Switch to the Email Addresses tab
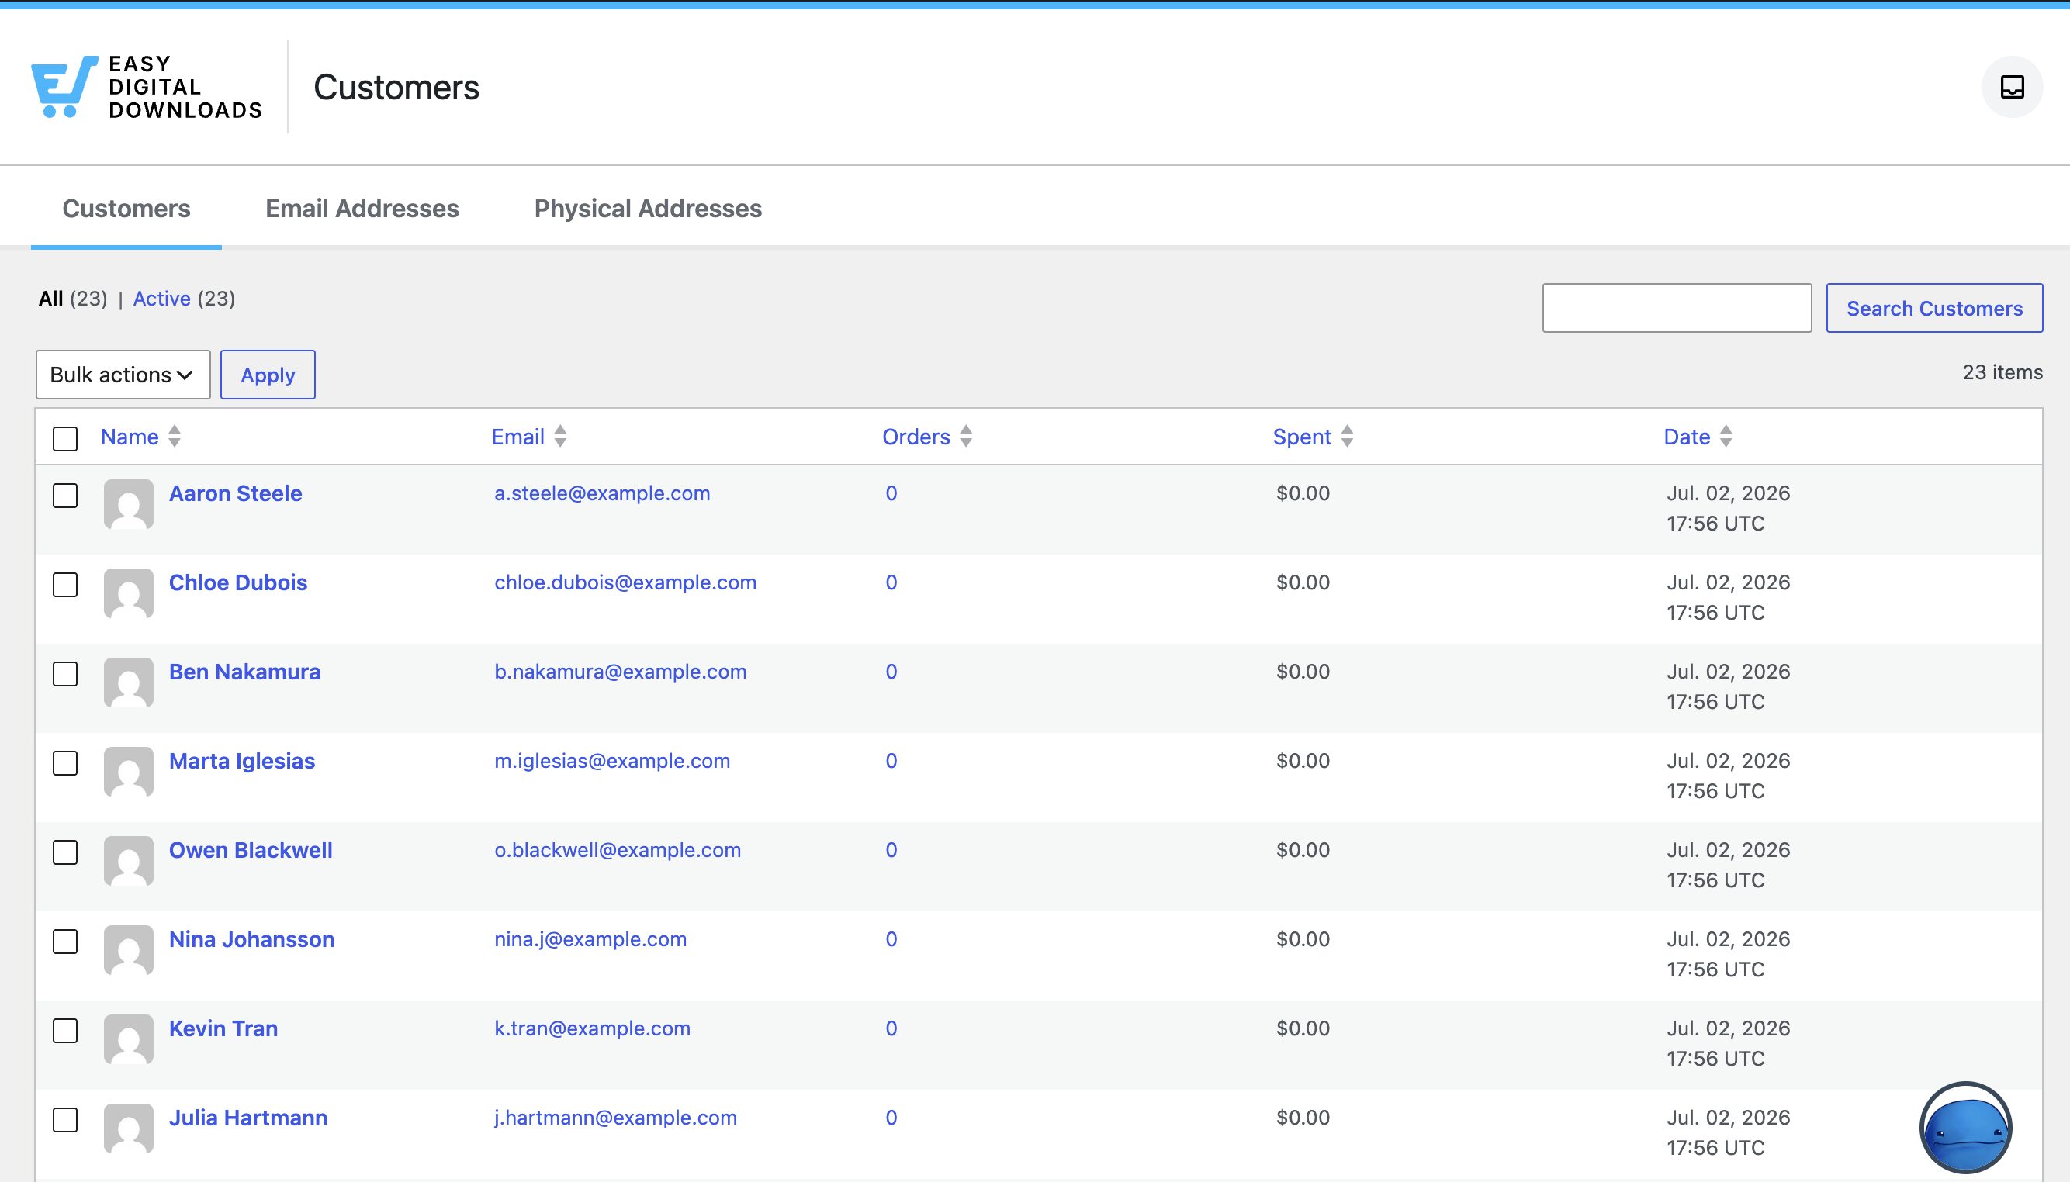Viewport: 2070px width, 1182px height. (362, 209)
